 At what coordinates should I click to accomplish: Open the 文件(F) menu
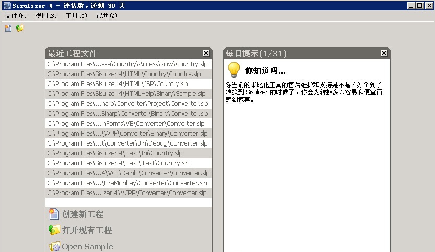[16, 16]
